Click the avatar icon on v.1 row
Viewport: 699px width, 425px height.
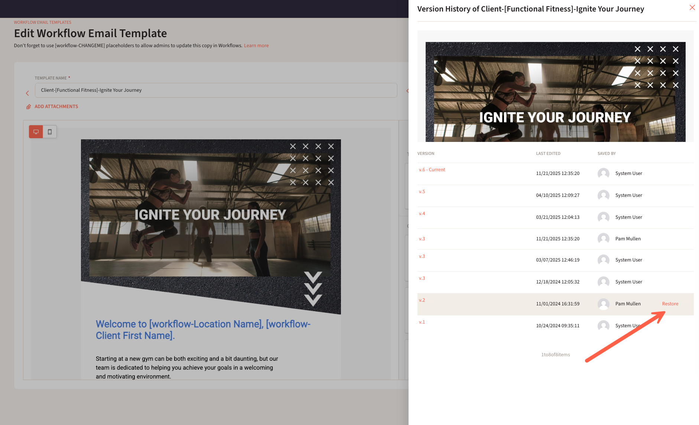coord(603,326)
